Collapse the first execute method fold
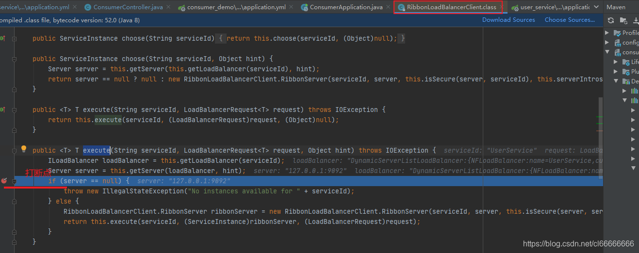 click(14, 110)
